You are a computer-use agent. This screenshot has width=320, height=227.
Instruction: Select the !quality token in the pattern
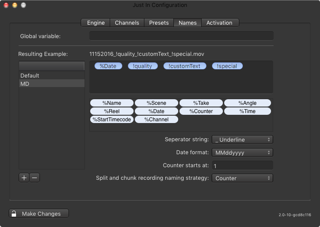click(x=143, y=66)
